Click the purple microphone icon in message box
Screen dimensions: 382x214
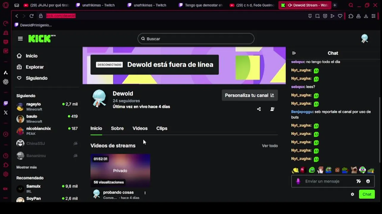click(x=298, y=181)
